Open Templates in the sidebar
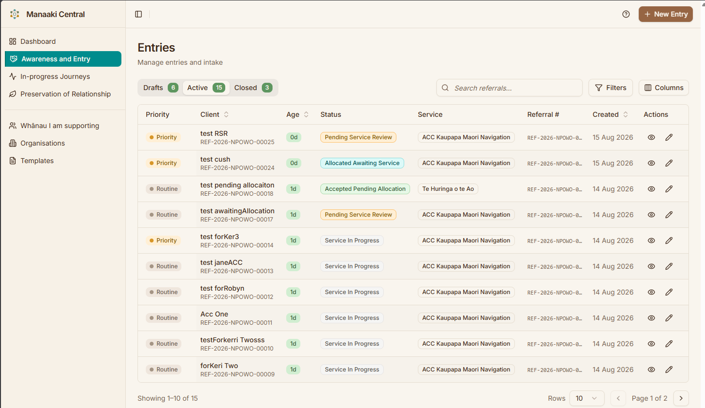 63,161
